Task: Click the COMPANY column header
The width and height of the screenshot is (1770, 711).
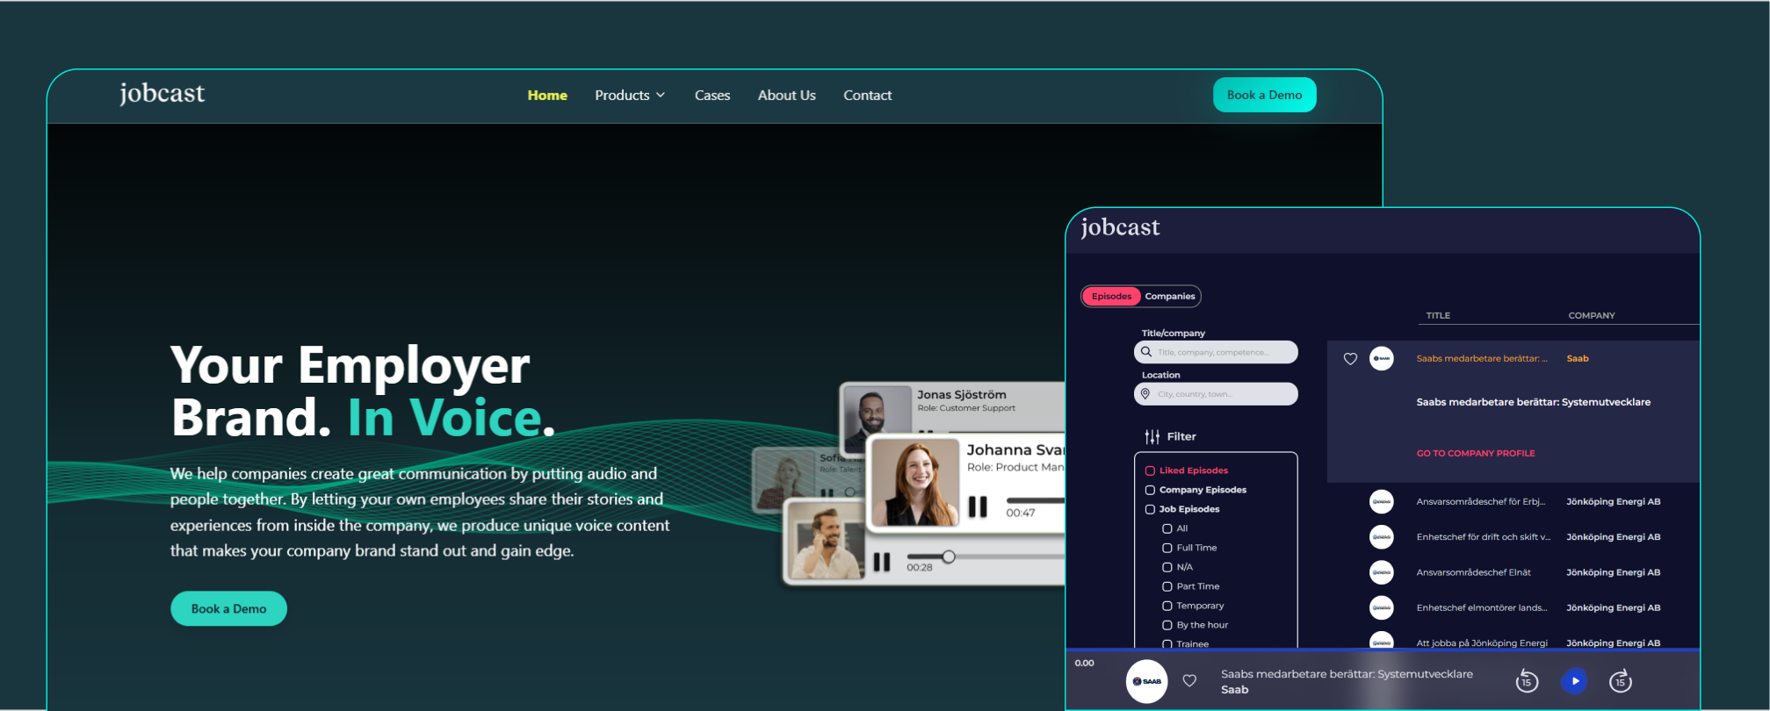Action: coord(1592,315)
